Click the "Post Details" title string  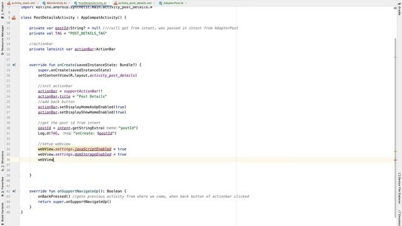(x=92, y=97)
